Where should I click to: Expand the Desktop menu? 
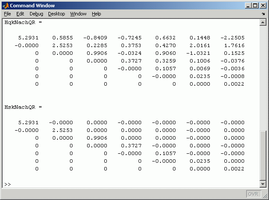[56, 14]
